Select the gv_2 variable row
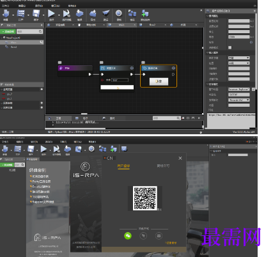The width and height of the screenshot is (273, 257). pos(10,94)
